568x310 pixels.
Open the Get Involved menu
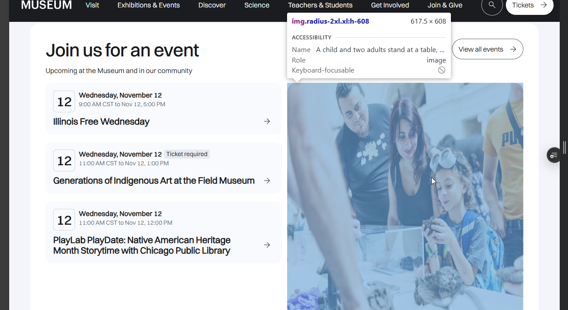coord(390,5)
